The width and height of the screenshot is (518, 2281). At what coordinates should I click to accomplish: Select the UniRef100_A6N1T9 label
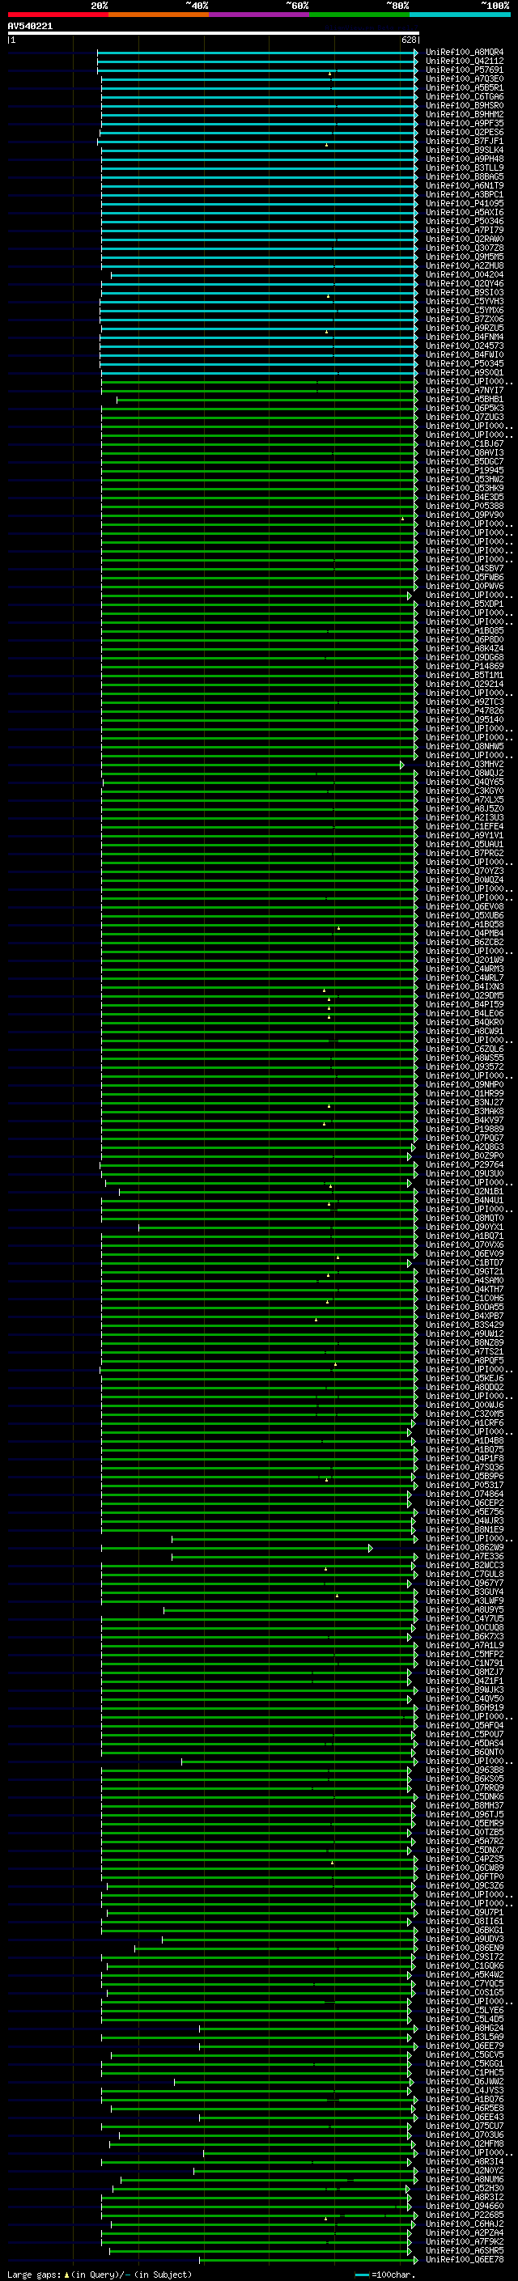pos(464,186)
